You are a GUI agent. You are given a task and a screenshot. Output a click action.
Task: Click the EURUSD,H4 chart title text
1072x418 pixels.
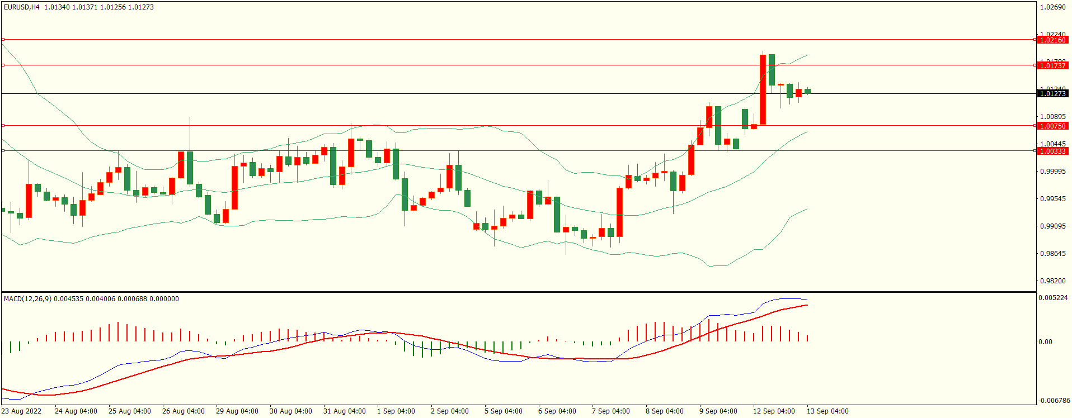pos(22,7)
